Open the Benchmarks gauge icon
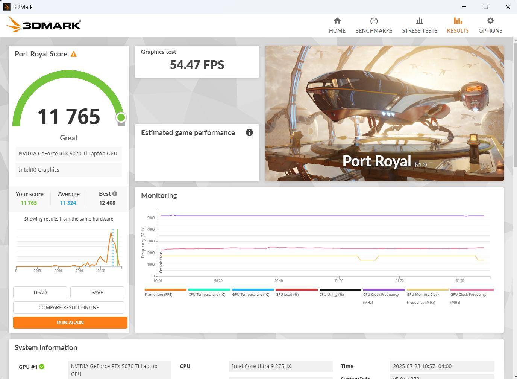The height and width of the screenshot is (379, 517). [373, 21]
